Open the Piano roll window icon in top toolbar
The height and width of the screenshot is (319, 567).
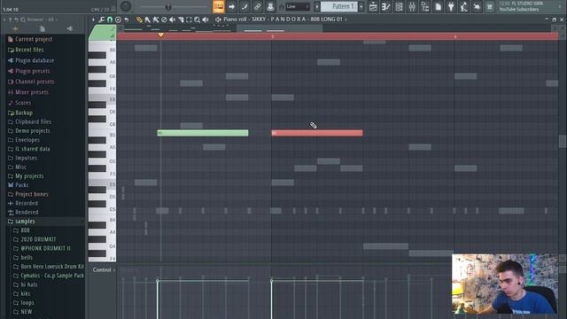pyautogui.click(x=386, y=6)
